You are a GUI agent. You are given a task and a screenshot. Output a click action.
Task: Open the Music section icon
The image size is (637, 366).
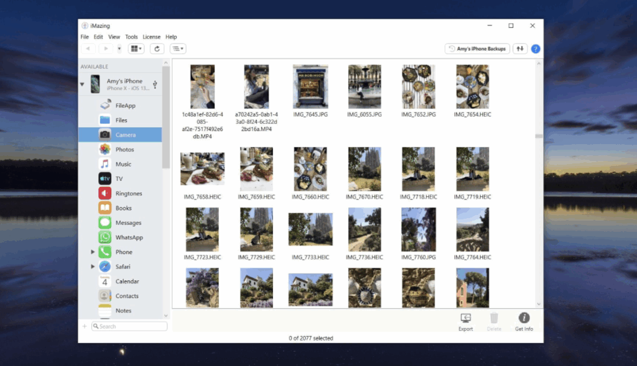coord(105,164)
